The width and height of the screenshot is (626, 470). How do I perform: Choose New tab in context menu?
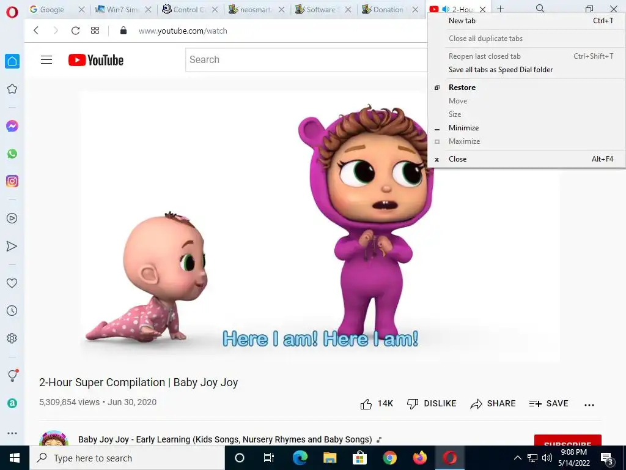click(x=526, y=21)
